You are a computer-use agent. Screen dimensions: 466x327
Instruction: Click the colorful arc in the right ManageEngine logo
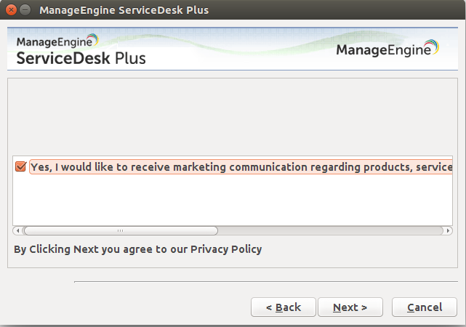(x=433, y=48)
